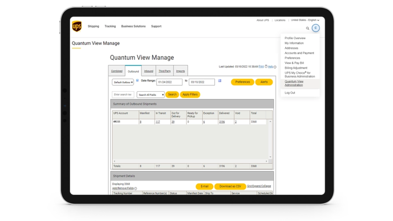Viewport: 393px width, 221px height.
Task: Click Log Out in account menu
Action: (290, 93)
